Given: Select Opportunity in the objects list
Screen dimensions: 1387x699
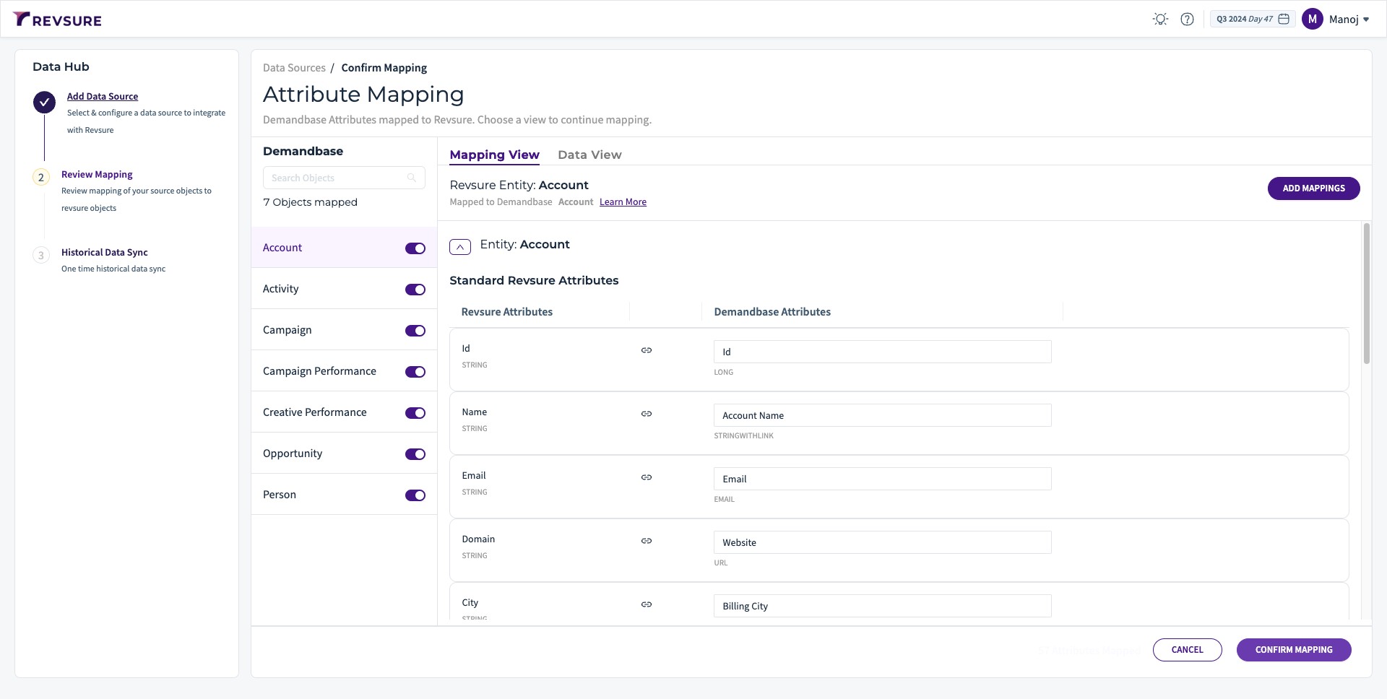Looking at the screenshot, I should [344, 453].
